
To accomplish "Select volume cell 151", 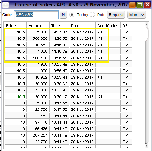I will point(38,116).
